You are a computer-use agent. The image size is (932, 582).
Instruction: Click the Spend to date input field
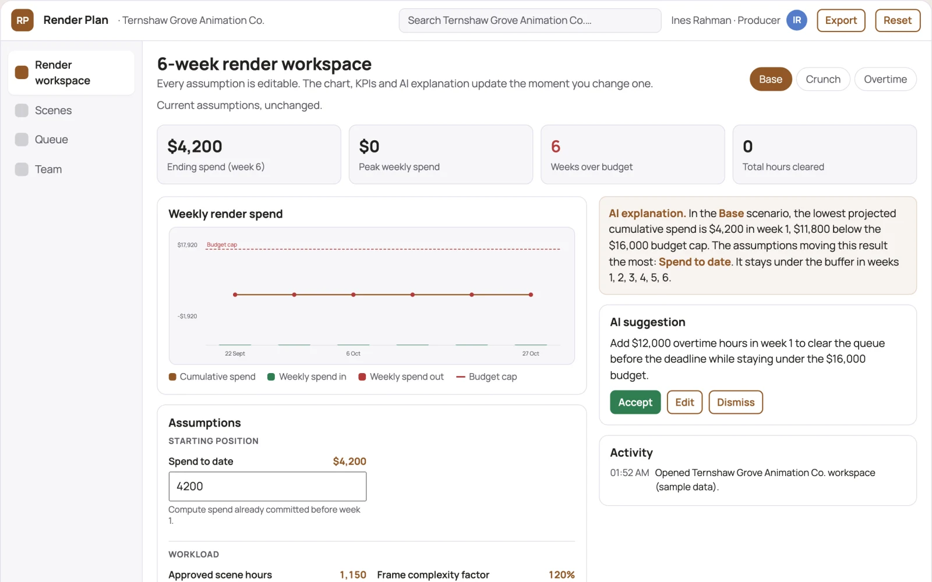pyautogui.click(x=267, y=486)
